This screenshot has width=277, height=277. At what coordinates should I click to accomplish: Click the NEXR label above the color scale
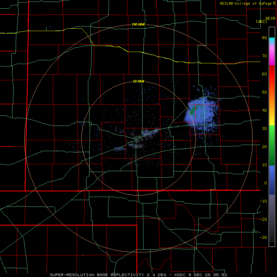click(x=270, y=18)
